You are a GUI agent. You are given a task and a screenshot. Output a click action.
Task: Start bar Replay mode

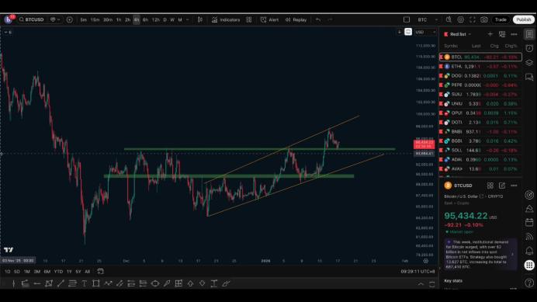pyautogui.click(x=296, y=20)
